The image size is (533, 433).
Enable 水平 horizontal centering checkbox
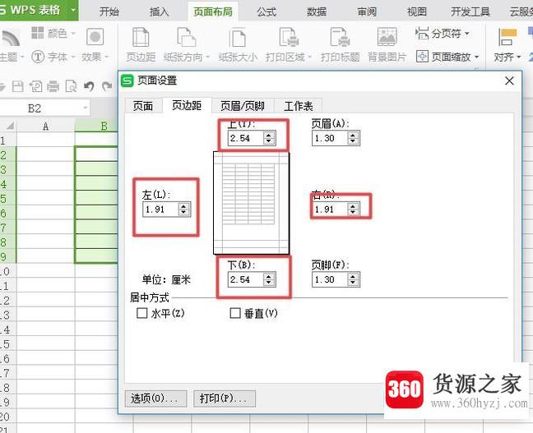[141, 313]
